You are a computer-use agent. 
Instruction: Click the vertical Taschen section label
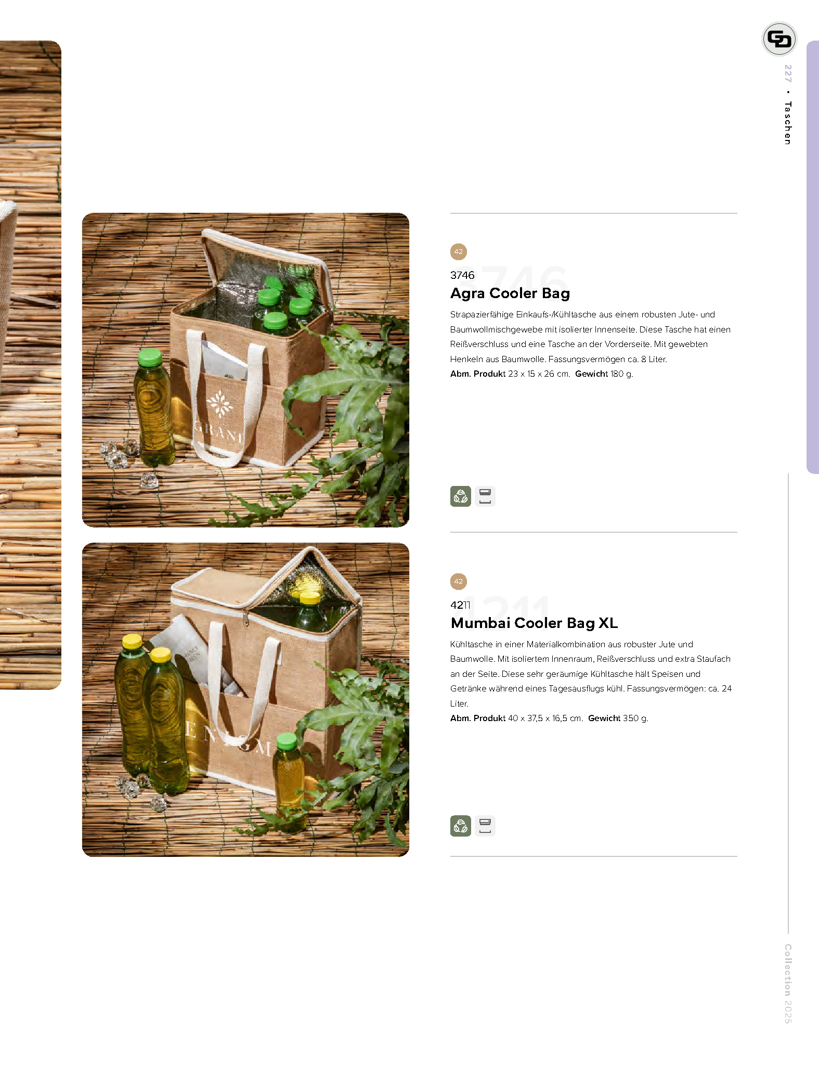(x=788, y=123)
